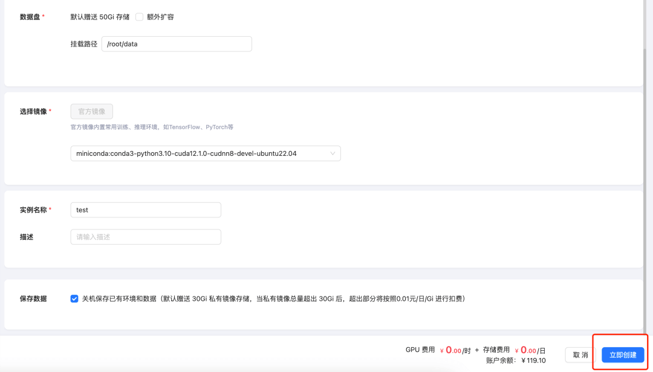Click inside the highlighted red create box
This screenshot has height=372, width=653.
[622, 354]
